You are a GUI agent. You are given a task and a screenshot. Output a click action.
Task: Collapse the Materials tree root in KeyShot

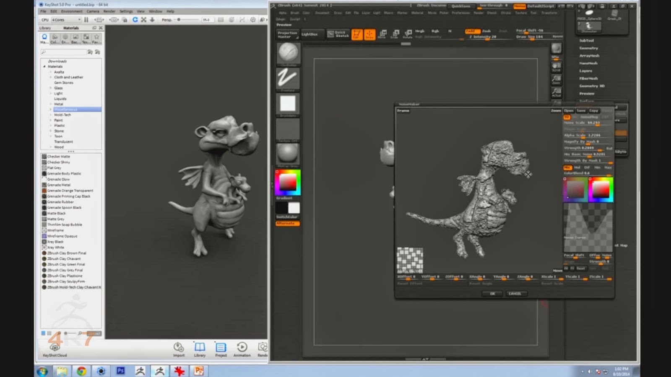tap(44, 67)
